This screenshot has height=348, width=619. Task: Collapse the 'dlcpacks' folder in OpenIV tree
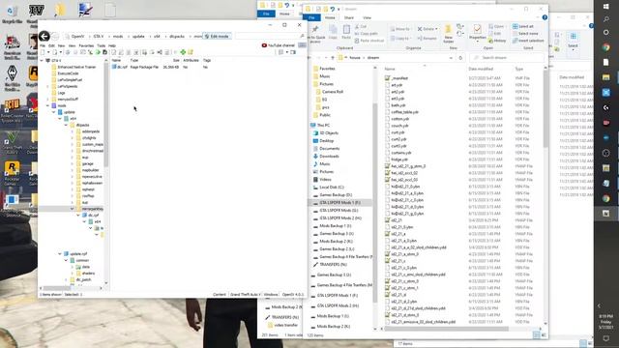pos(67,125)
